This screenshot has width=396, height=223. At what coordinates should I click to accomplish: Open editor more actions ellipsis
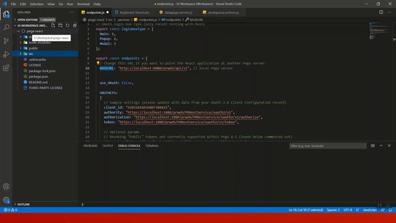389,12
